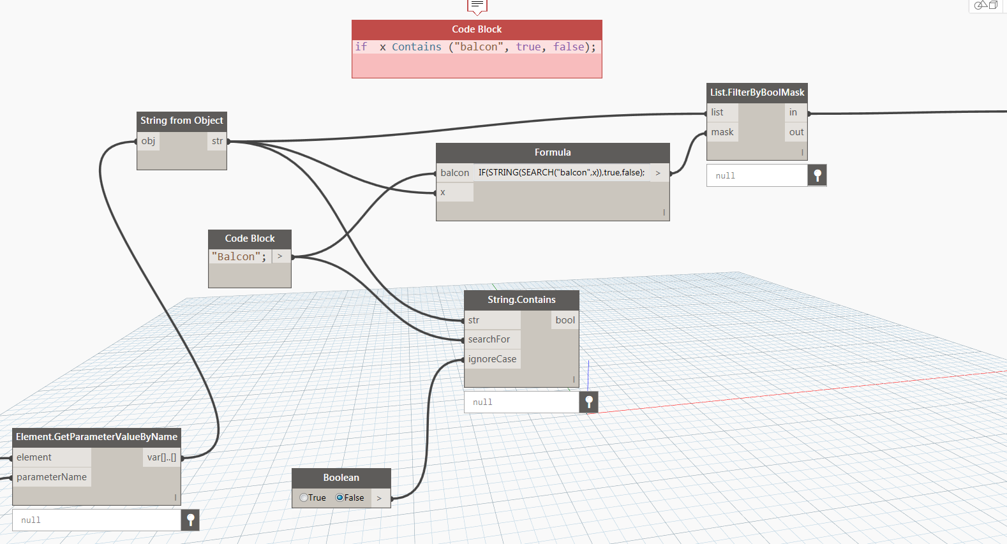Select the False radio button in Boolean node

point(340,497)
